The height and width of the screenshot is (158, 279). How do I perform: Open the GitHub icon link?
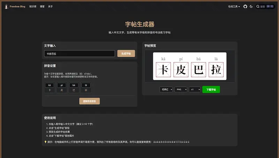point(245,7)
